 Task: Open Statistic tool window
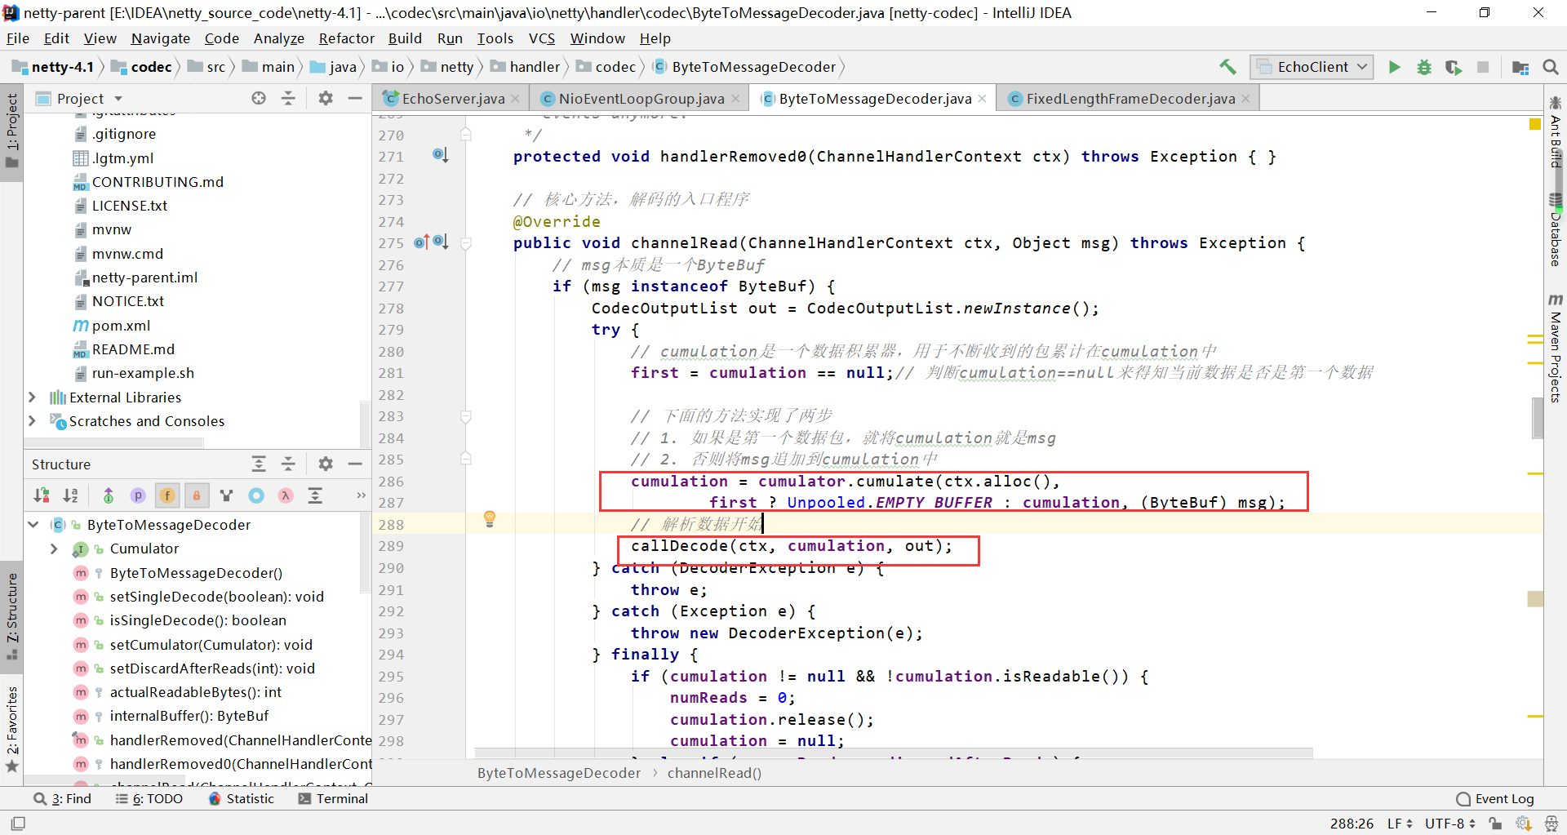pos(242,798)
